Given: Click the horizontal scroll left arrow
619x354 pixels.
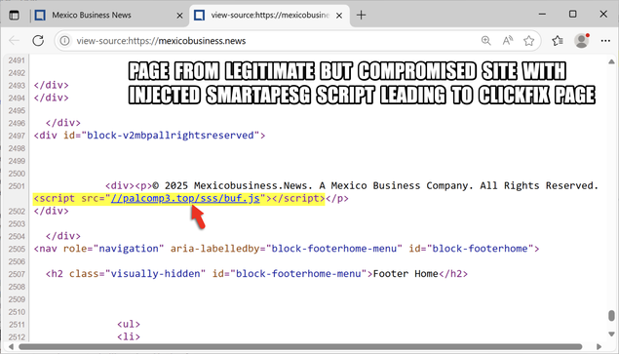Looking at the screenshot, I should (11, 346).
